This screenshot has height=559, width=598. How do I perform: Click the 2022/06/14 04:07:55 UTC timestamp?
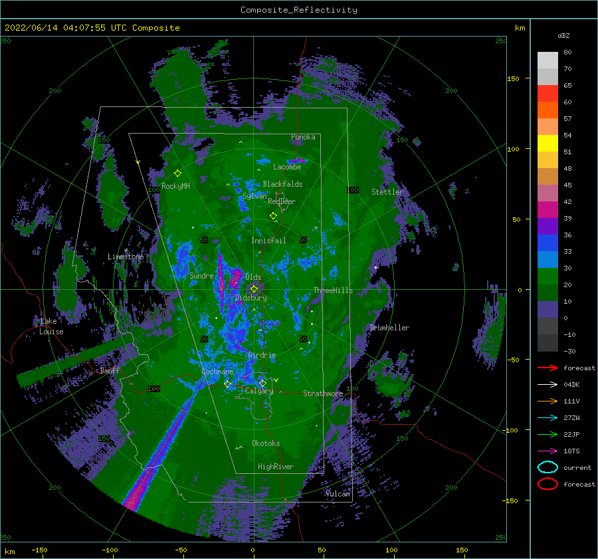[x=92, y=28]
